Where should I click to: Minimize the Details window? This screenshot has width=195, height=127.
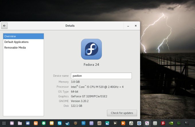coord(128,26)
